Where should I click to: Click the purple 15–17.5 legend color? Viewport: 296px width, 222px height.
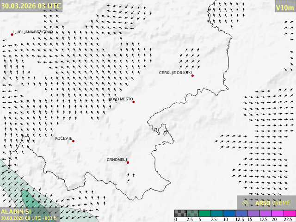point(253,213)
